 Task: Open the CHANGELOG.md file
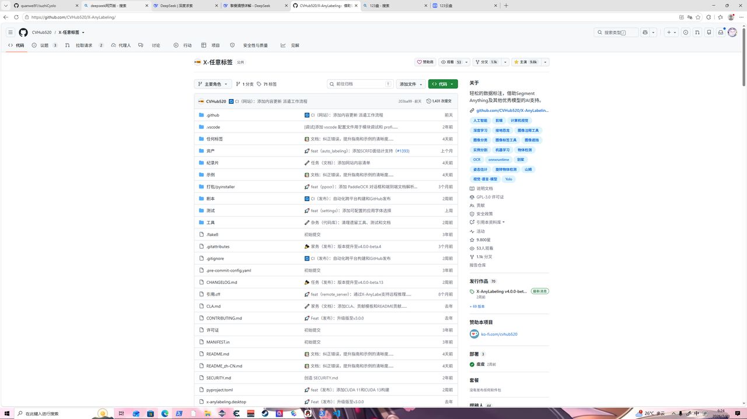click(222, 282)
